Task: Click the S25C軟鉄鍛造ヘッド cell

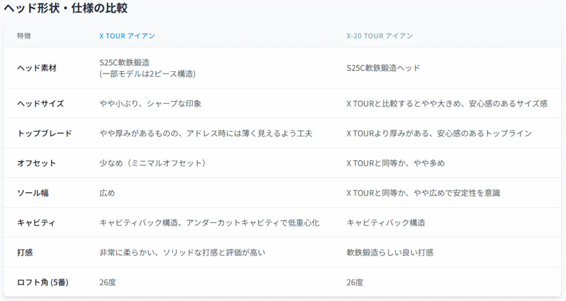Action: point(384,68)
